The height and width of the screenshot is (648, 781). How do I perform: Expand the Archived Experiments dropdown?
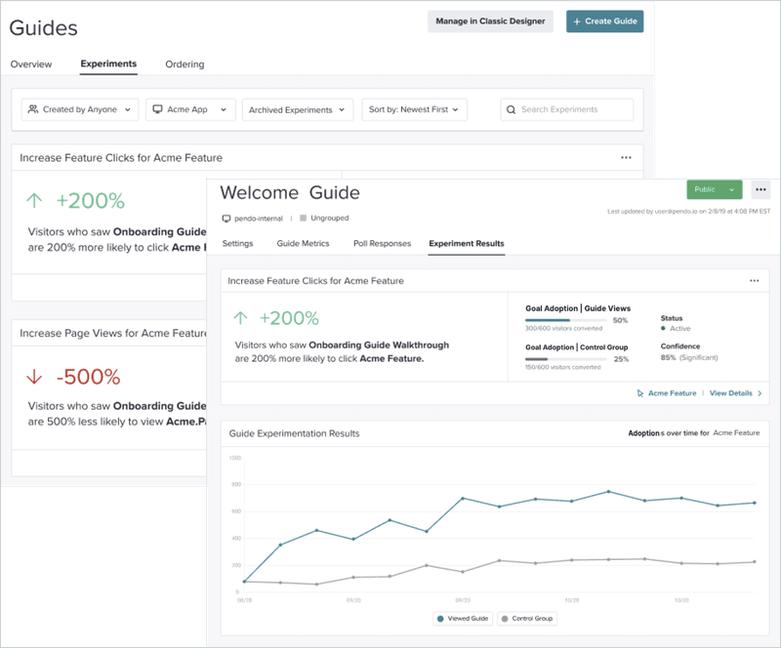point(297,110)
